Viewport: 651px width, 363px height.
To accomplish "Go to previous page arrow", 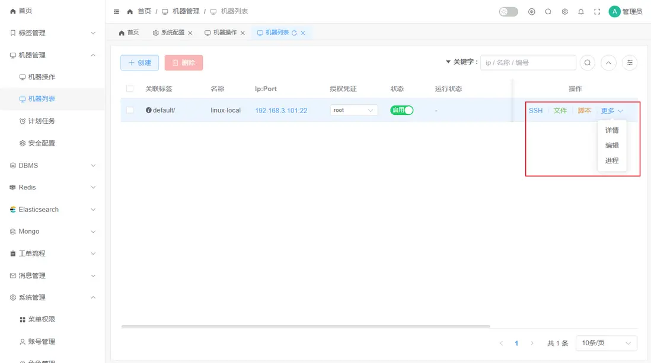I will coord(501,343).
